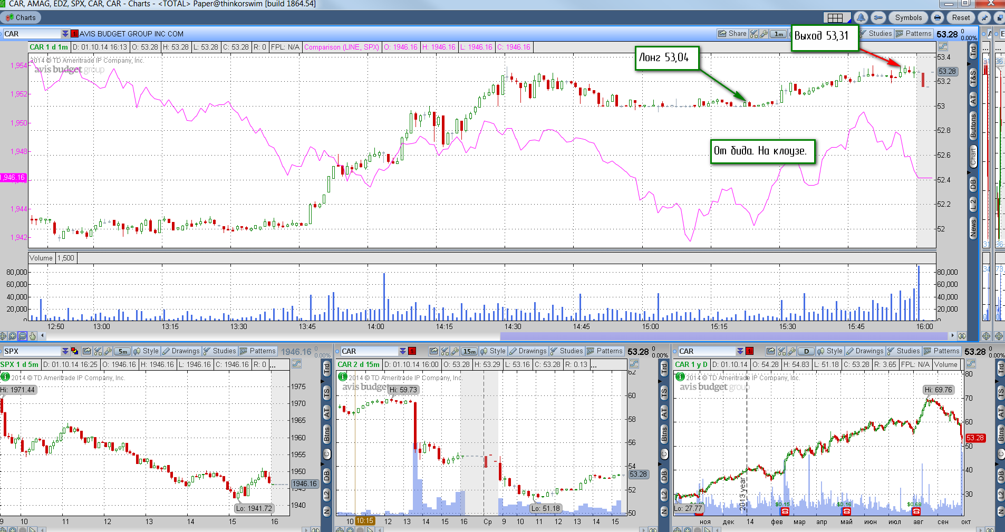1005x532 pixels.
Task: Click zoom in magnifier below main chart
Action: click(13, 336)
